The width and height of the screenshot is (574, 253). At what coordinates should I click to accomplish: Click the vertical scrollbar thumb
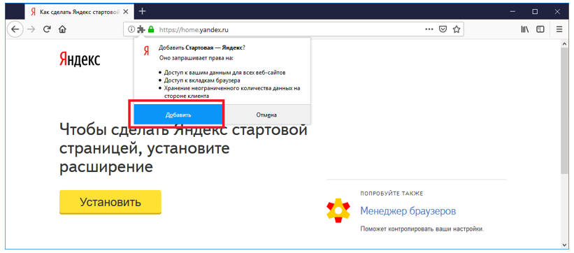[564, 110]
